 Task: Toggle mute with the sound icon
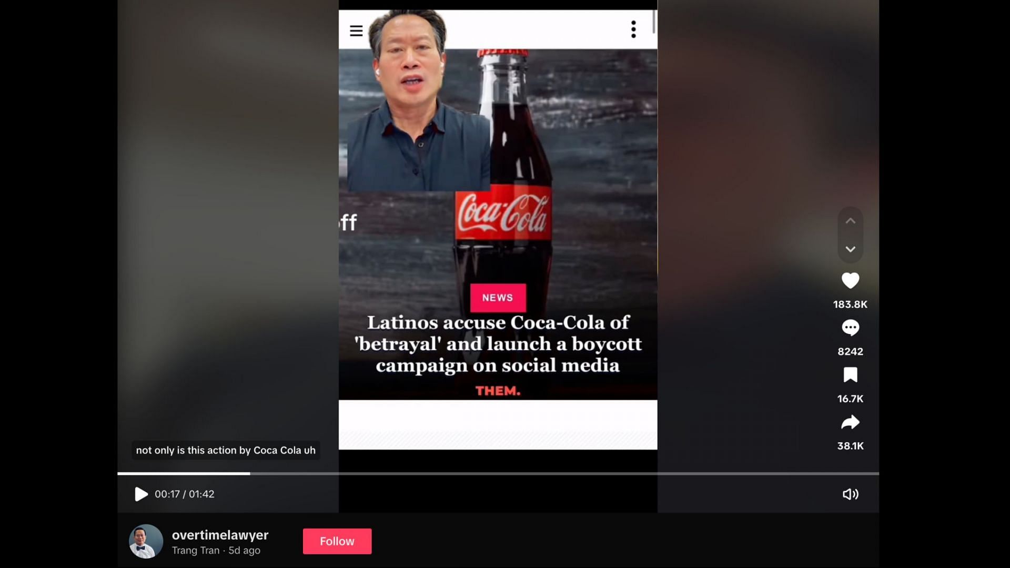[851, 494]
